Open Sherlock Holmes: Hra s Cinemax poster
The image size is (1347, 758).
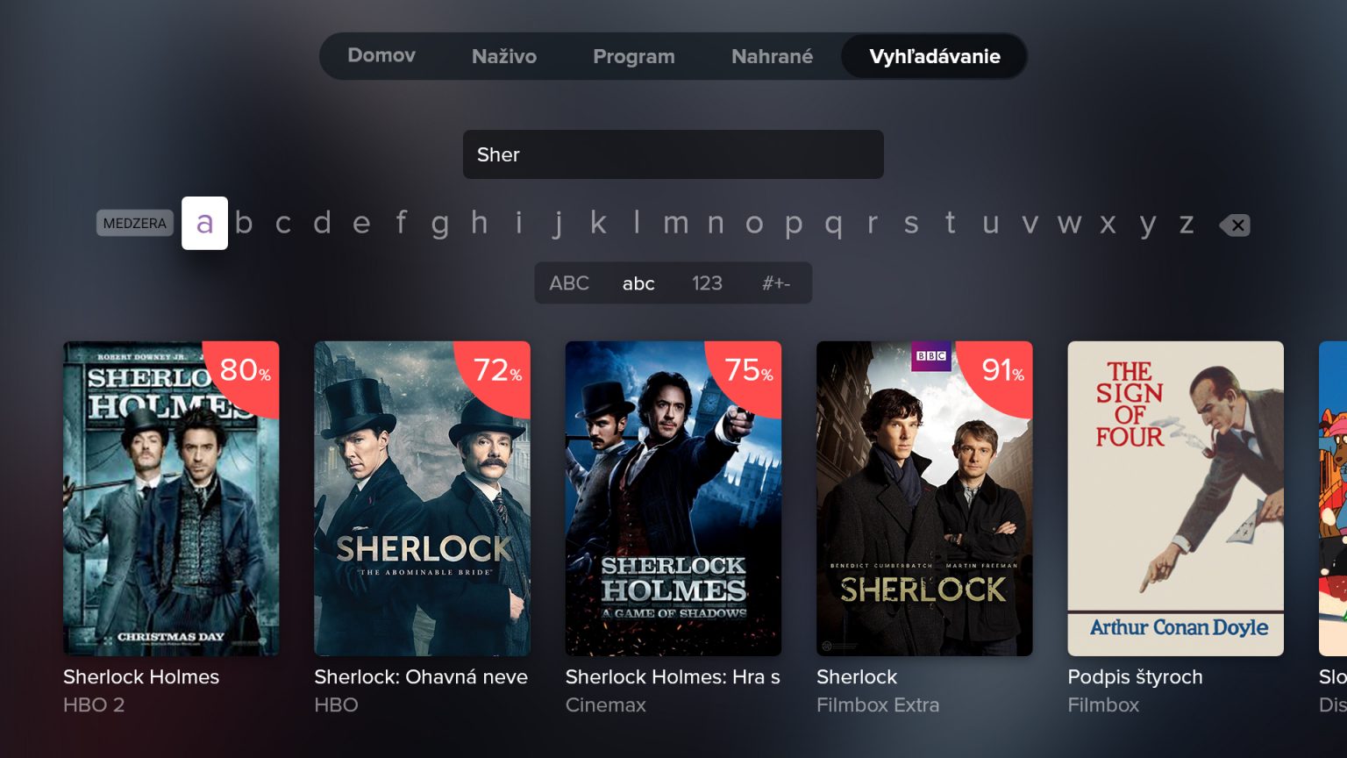pyautogui.click(x=673, y=498)
